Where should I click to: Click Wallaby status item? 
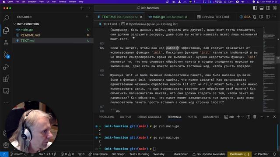pyautogui.click(x=159, y=154)
